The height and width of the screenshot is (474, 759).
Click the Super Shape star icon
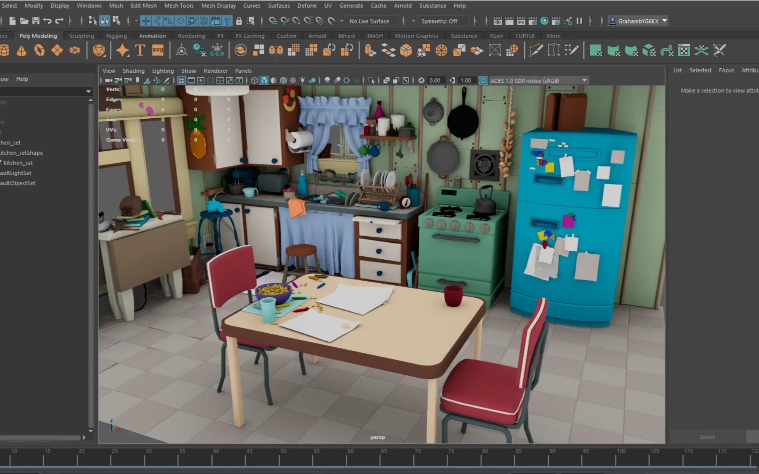pyautogui.click(x=122, y=50)
